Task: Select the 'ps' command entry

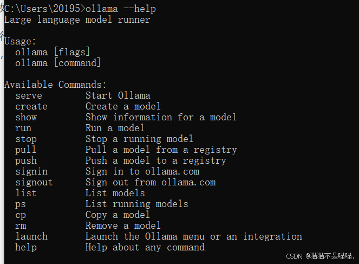Action: tap(21, 205)
